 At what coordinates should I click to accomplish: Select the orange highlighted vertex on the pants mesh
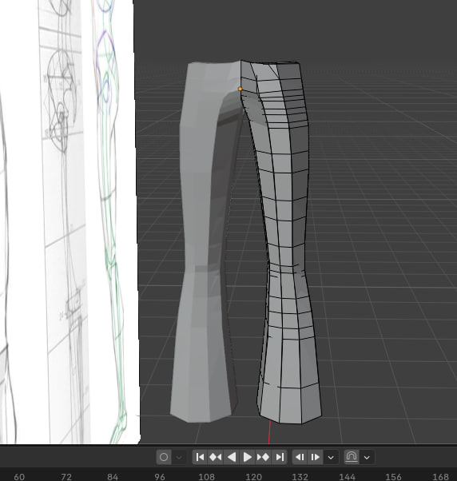point(240,89)
